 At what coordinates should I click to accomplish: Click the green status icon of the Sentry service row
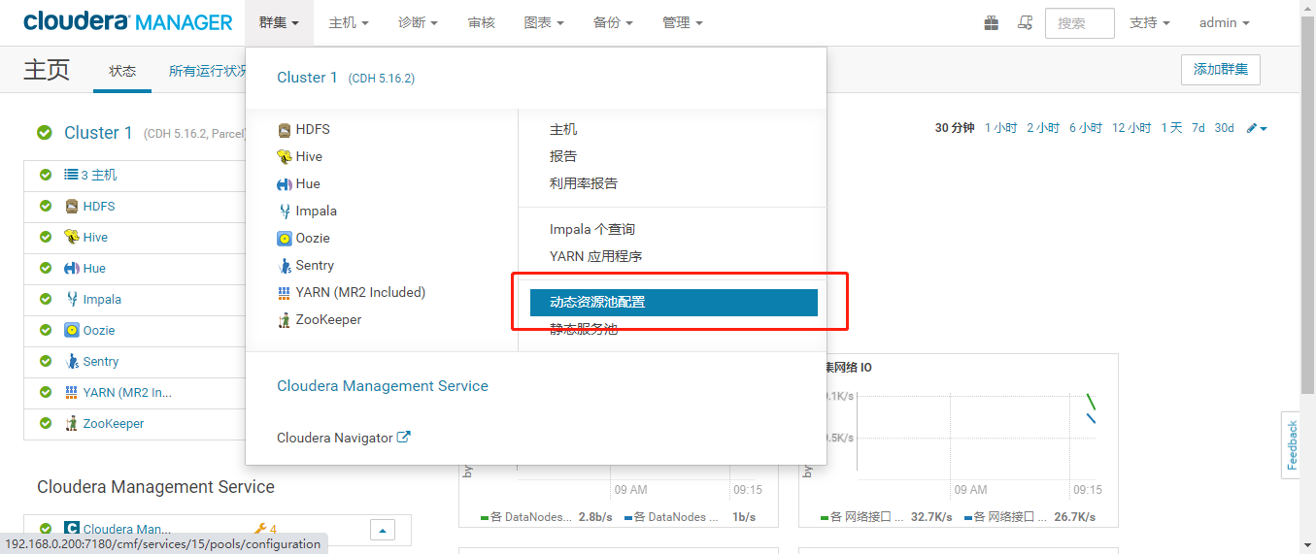pos(45,361)
